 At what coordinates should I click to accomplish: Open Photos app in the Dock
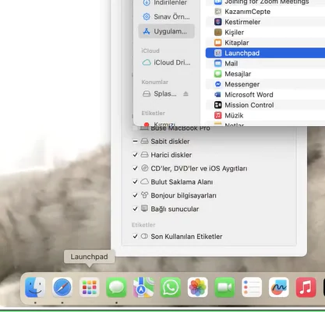click(x=197, y=287)
